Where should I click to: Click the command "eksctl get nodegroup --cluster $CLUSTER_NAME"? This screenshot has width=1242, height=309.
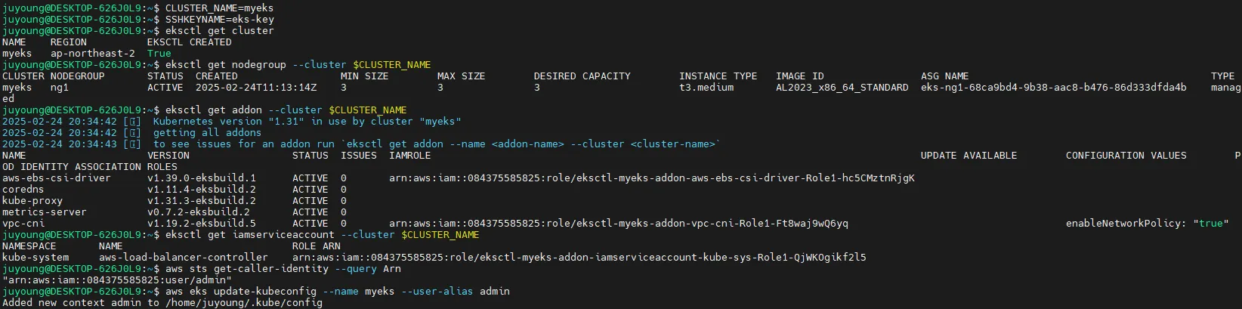point(298,65)
